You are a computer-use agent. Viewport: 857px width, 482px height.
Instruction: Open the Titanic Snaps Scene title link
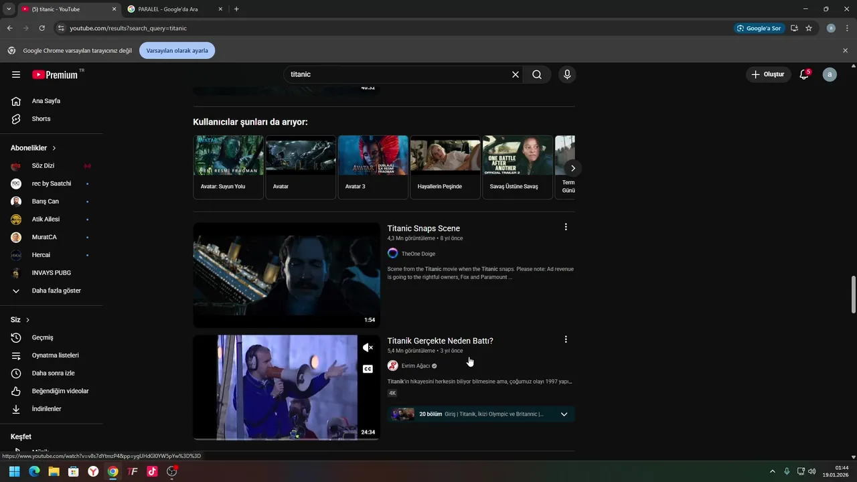tap(424, 228)
